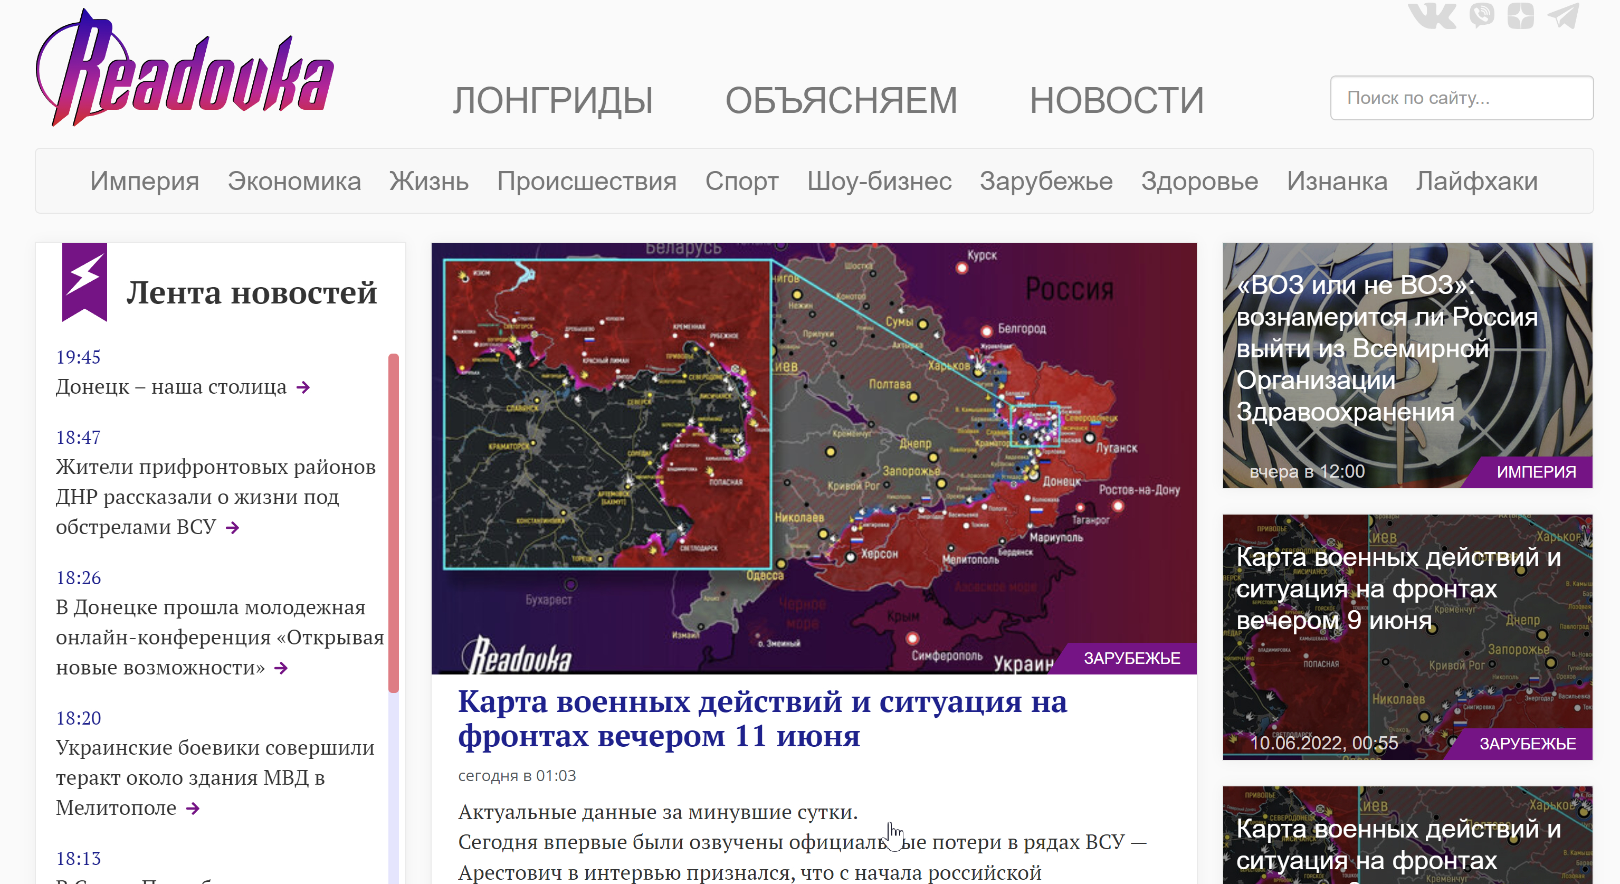Image resolution: width=1620 pixels, height=884 pixels.
Task: Select the Шоу-бизнес category
Action: (879, 181)
